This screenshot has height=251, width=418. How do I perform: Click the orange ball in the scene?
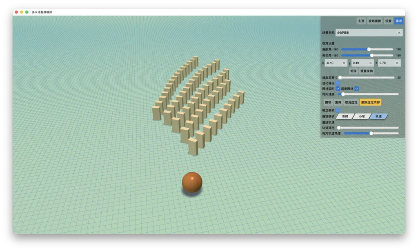point(192,182)
